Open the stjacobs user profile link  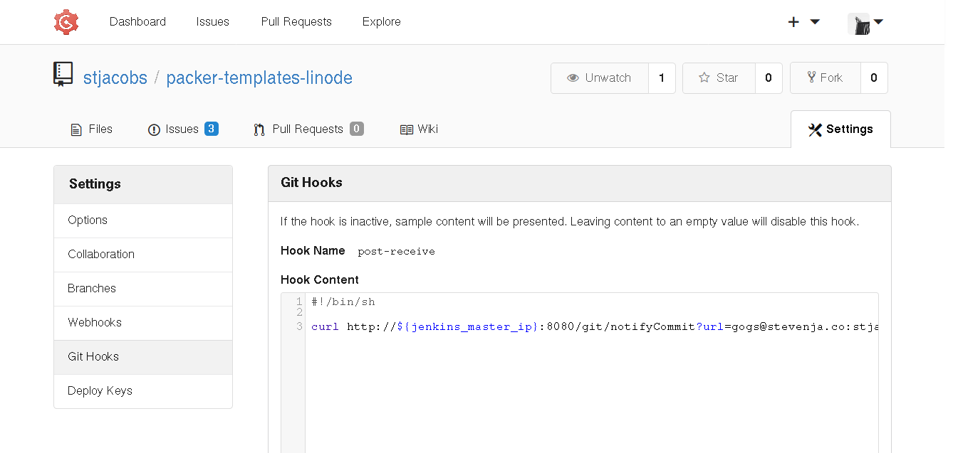click(115, 78)
